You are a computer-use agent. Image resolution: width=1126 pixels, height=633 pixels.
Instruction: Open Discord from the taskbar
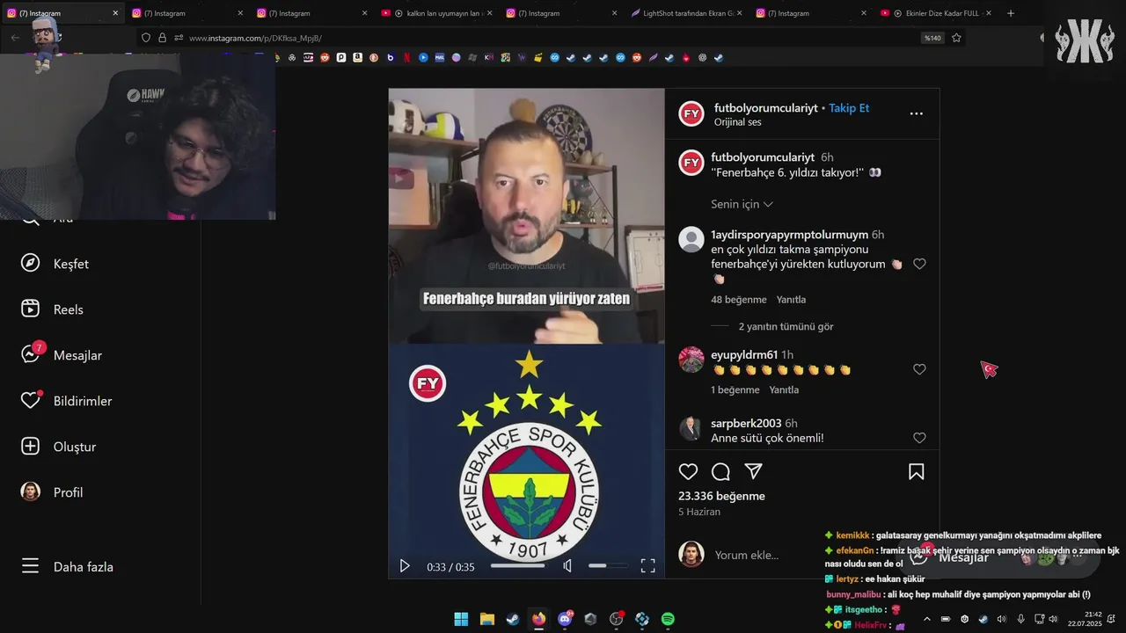click(565, 619)
